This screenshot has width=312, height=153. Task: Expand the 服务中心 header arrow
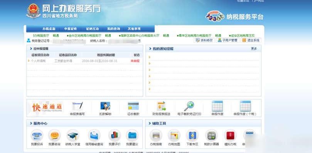(x=31, y=123)
